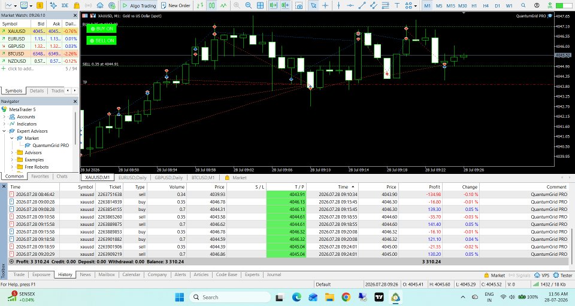Open the VPS link in toolbox footer
575x306 pixels.
point(542,276)
